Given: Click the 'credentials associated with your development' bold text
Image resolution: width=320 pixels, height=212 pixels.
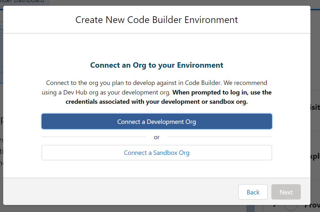Looking at the screenshot, I should 133,102.
